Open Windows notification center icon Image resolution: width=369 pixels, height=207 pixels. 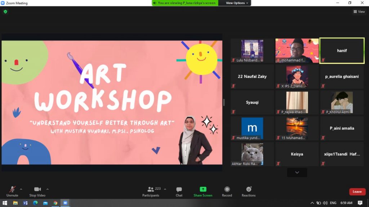pos(360,203)
